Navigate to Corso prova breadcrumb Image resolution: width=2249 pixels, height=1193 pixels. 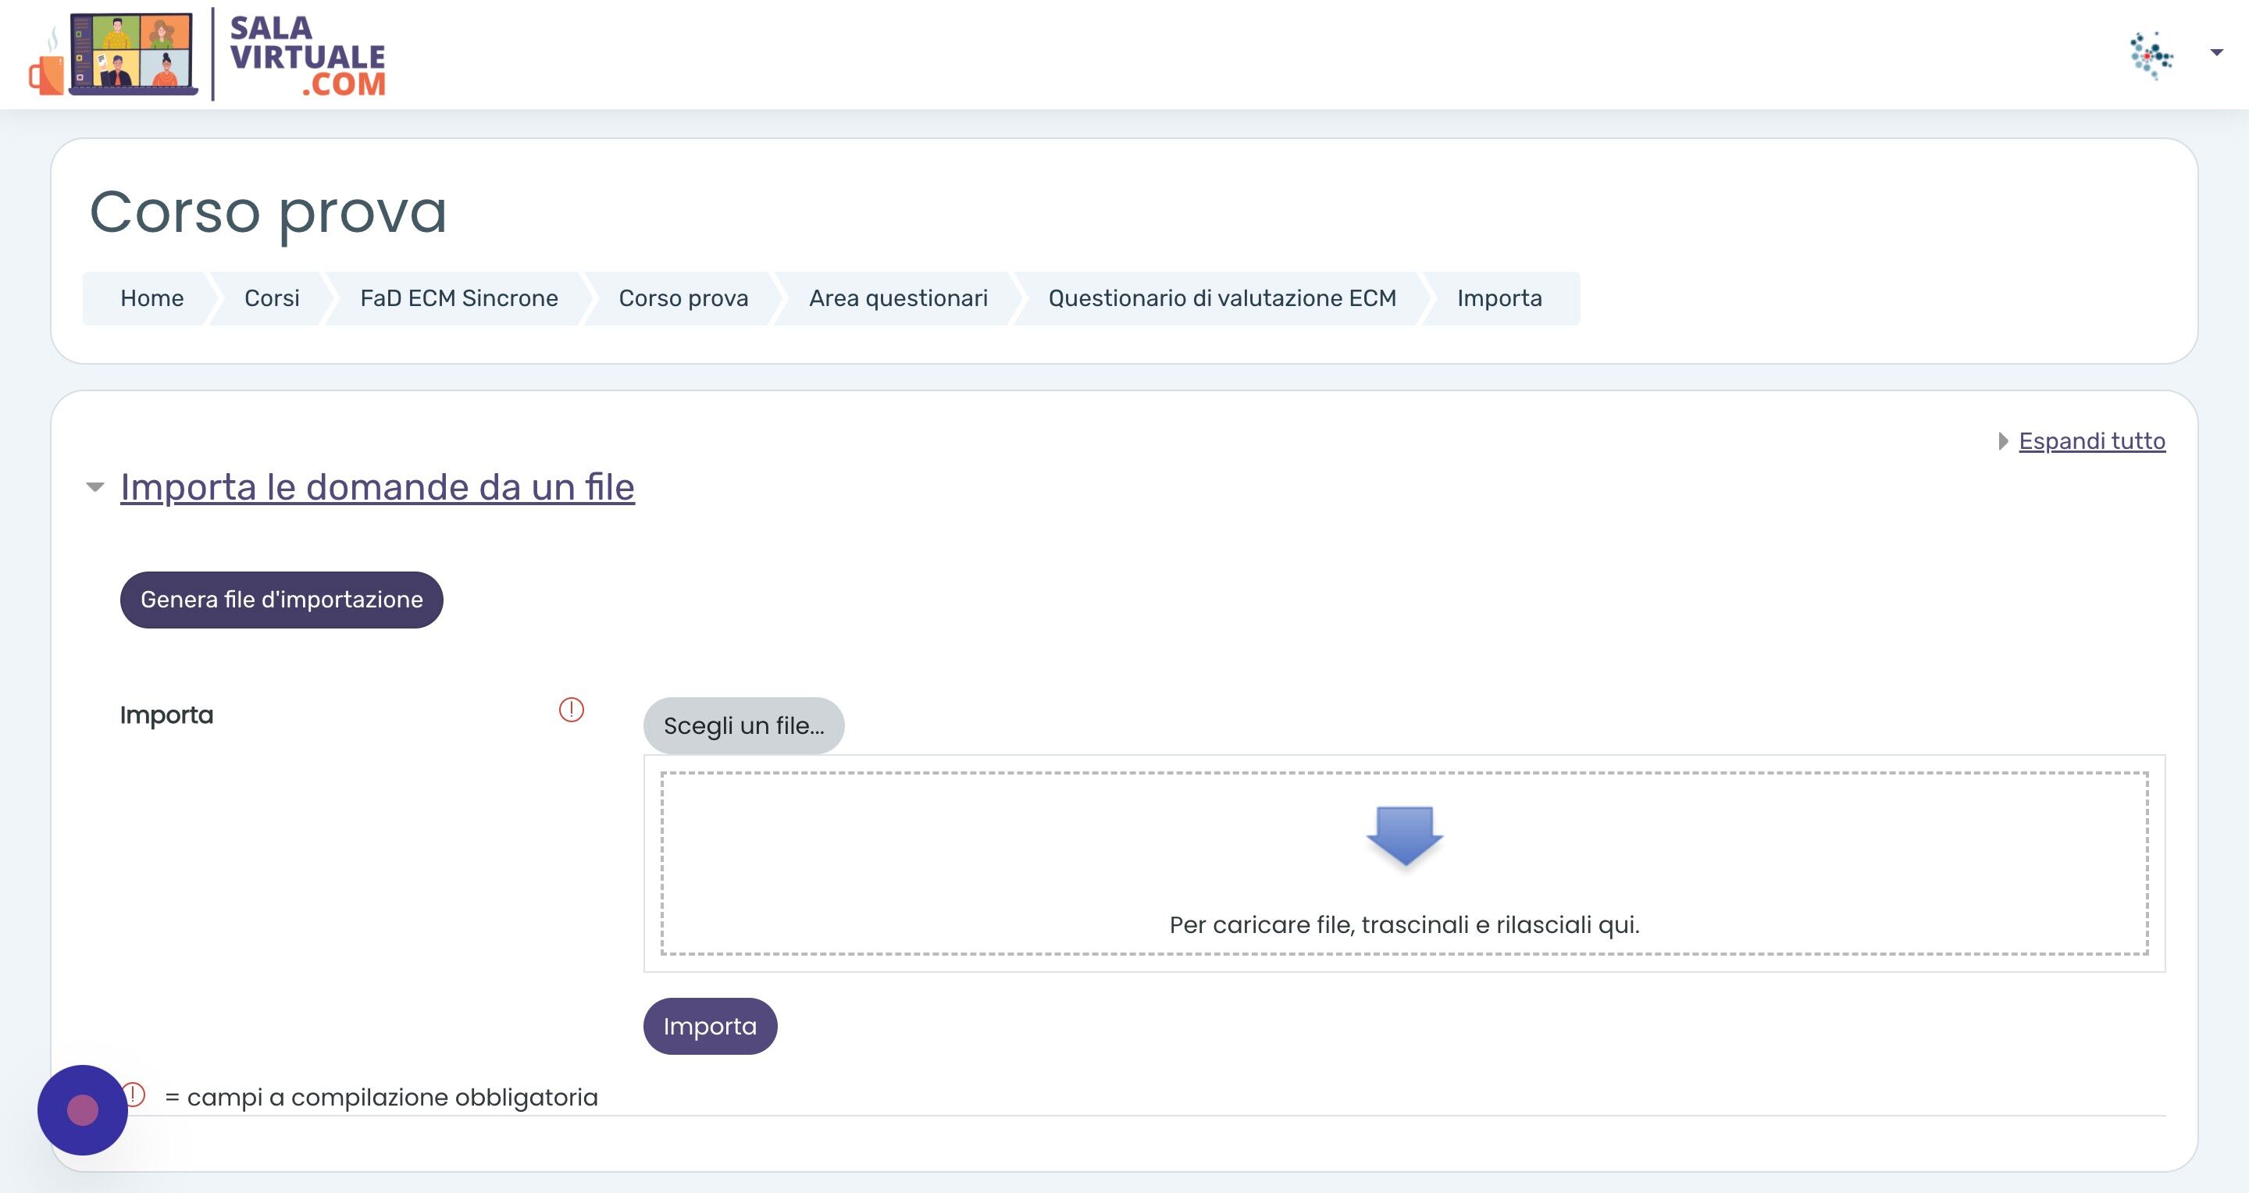coord(683,298)
